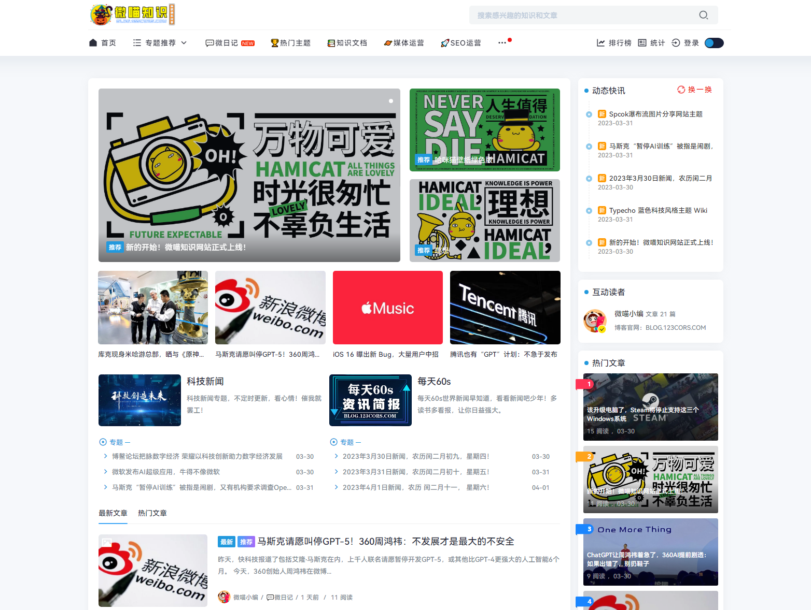Click the 微喵知识 site logo
Image resolution: width=811 pixels, height=610 pixels.
(x=132, y=14)
